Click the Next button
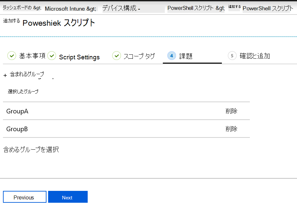The width and height of the screenshot is (297, 209). (68, 197)
